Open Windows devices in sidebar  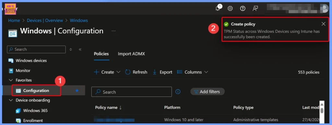[31, 61]
